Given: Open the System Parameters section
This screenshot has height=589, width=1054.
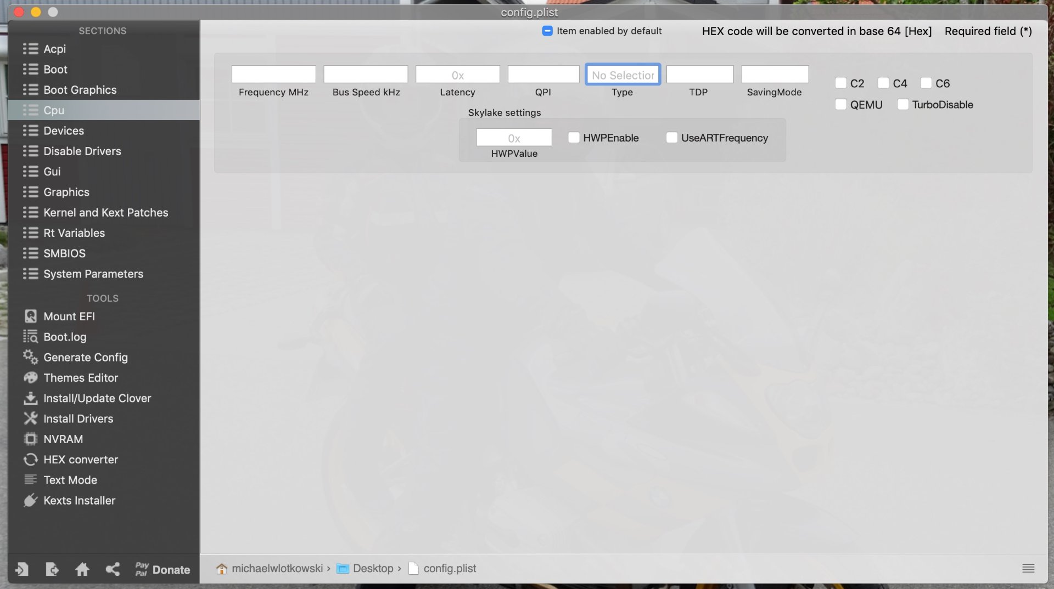Looking at the screenshot, I should pyautogui.click(x=104, y=274).
